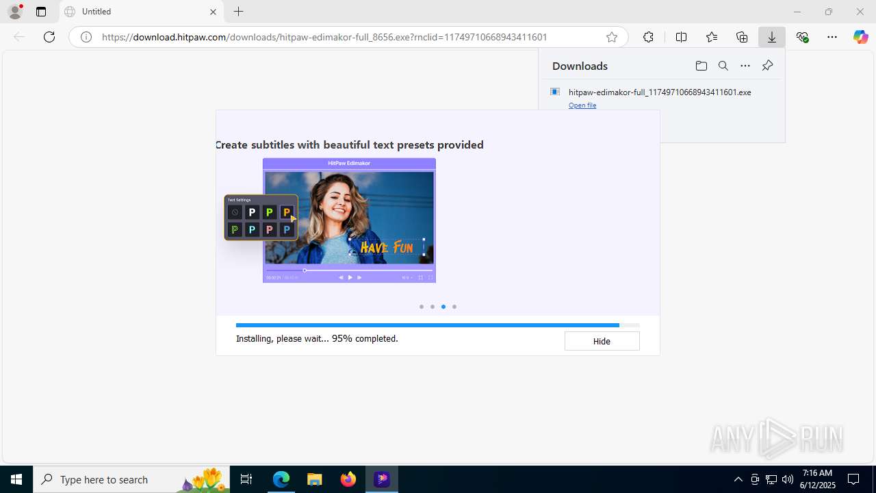
Task: Open Firefox from the taskbar
Action: [348, 479]
